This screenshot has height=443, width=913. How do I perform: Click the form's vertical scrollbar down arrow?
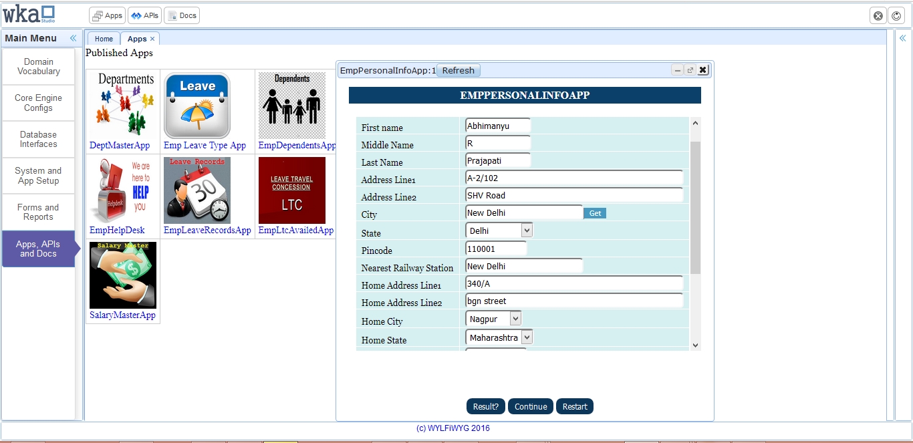tap(695, 345)
